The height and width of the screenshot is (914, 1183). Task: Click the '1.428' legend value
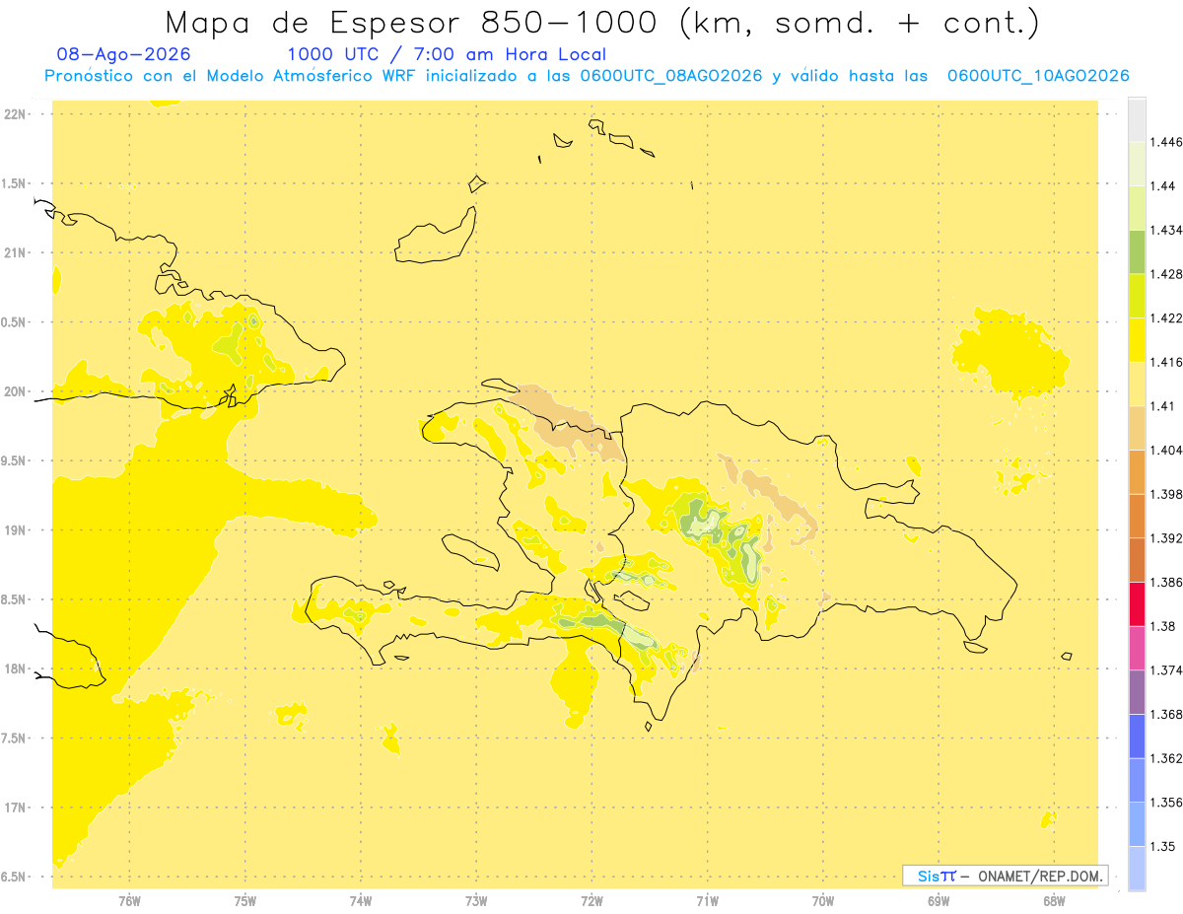[x=1165, y=274]
